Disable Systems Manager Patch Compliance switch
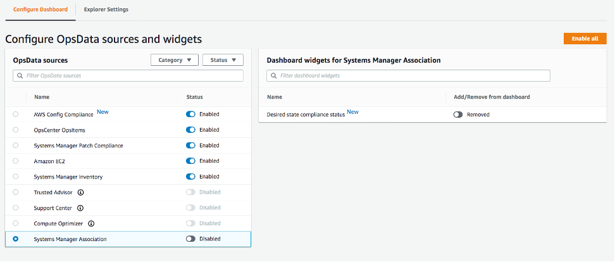The width and height of the screenshot is (615, 262). pyautogui.click(x=190, y=146)
